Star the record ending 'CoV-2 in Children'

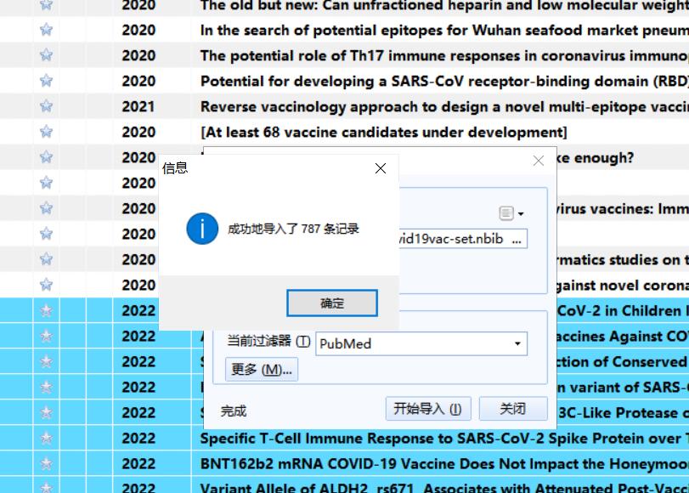coord(46,310)
